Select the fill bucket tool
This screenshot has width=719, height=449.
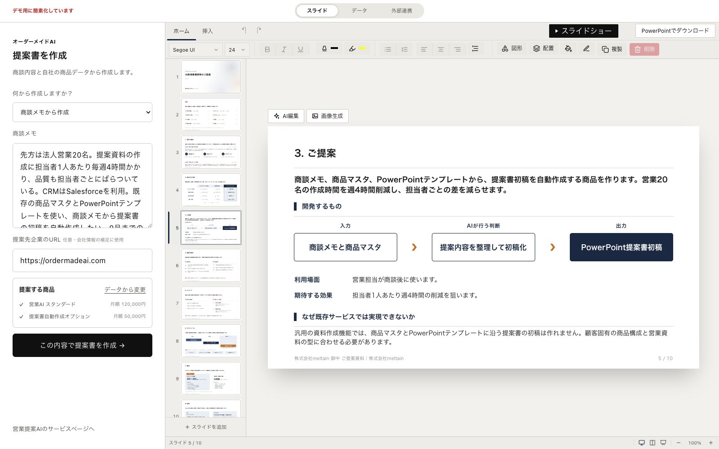coord(568,48)
